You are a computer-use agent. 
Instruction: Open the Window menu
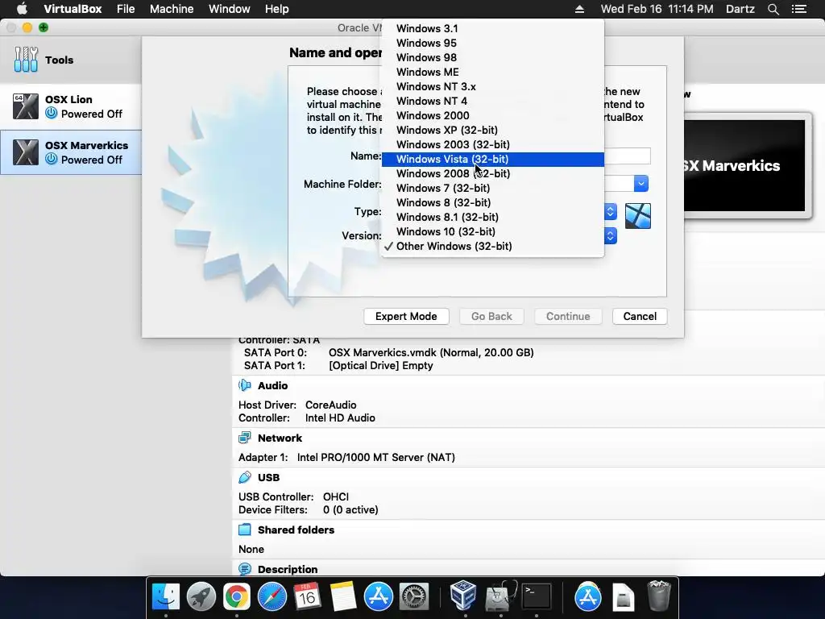(x=230, y=9)
